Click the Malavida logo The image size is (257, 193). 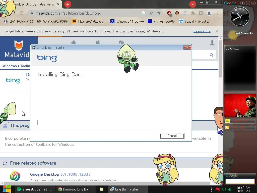(18, 49)
